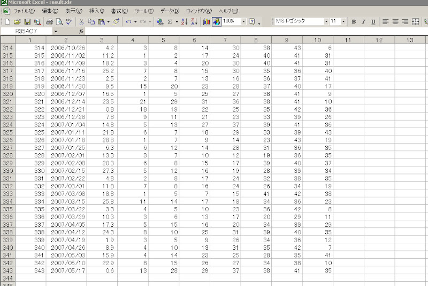Activate the format painter brush
This screenshot has width=428, height=286.
116,22
